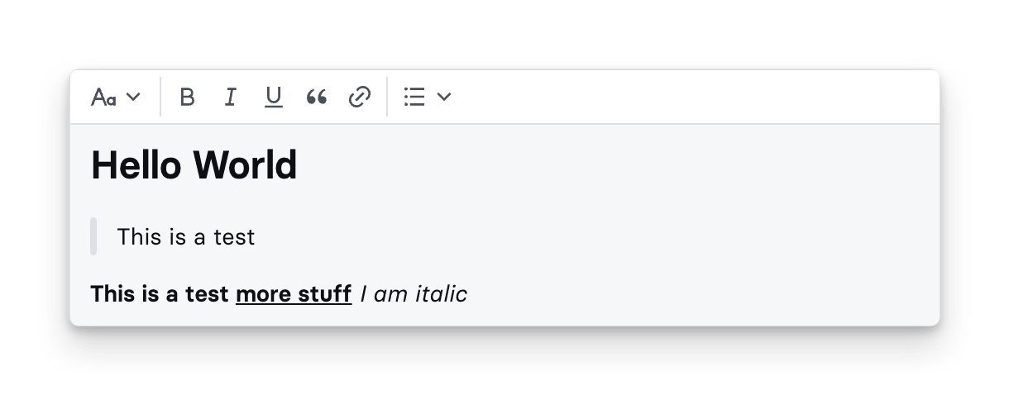Insert a hyperlink using the link icon
Image resolution: width=1009 pixels, height=395 pixels.
pos(360,98)
